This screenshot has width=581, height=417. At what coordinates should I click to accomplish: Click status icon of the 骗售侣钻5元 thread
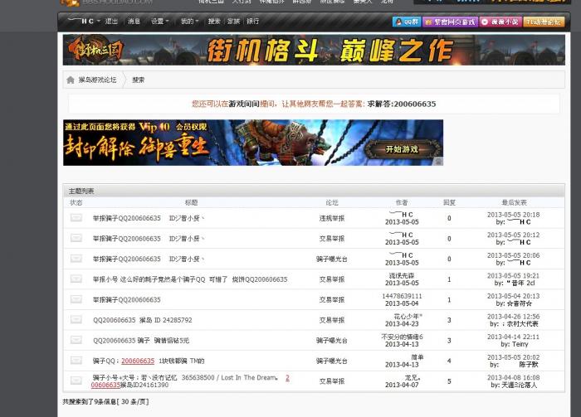pos(76,340)
